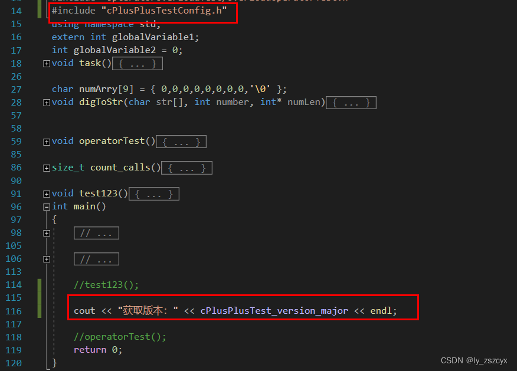Expand the second collapsed comment in main()
This screenshot has width=517, height=371.
(x=96, y=258)
